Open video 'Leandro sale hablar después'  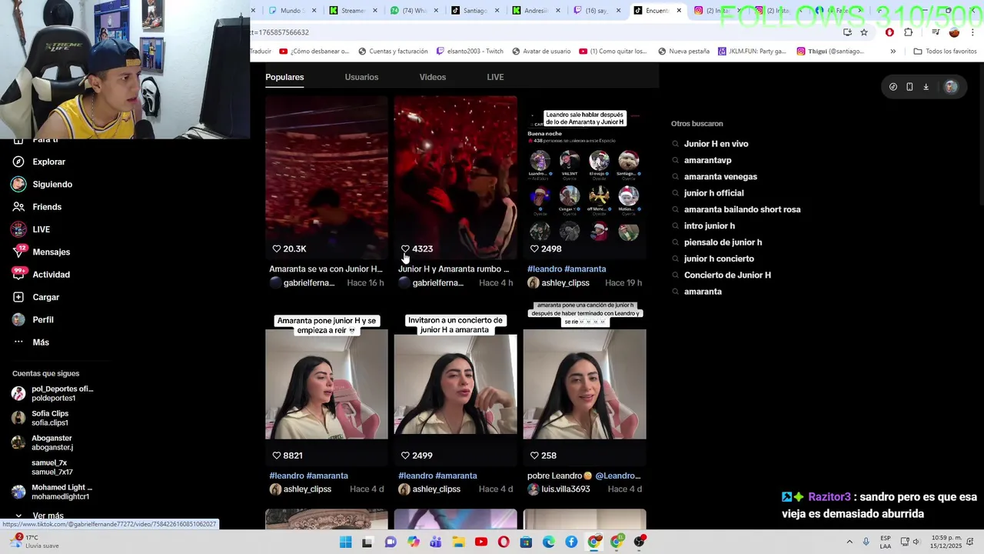pos(585,178)
